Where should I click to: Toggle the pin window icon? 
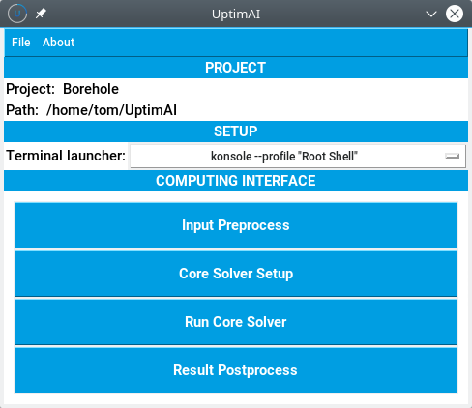(41, 14)
